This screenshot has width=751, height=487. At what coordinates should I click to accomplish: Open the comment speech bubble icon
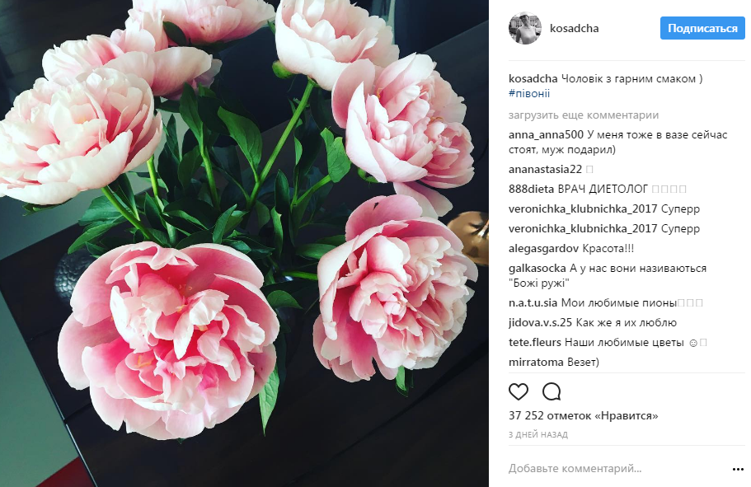click(552, 391)
